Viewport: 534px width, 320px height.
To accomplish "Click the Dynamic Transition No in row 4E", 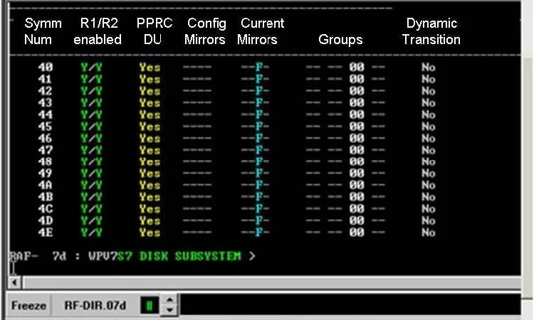I will [429, 233].
